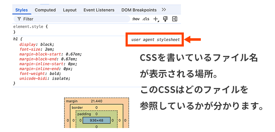Click the 936×48 content box
The width and height of the screenshot is (275, 132).
[97, 120]
